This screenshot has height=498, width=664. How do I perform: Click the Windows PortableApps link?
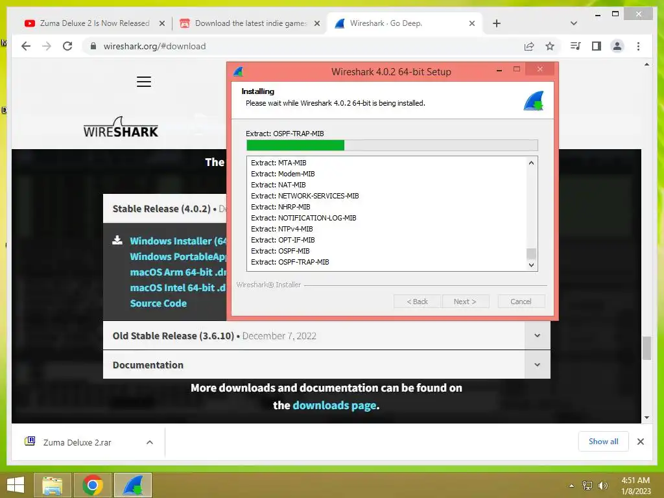pos(178,257)
